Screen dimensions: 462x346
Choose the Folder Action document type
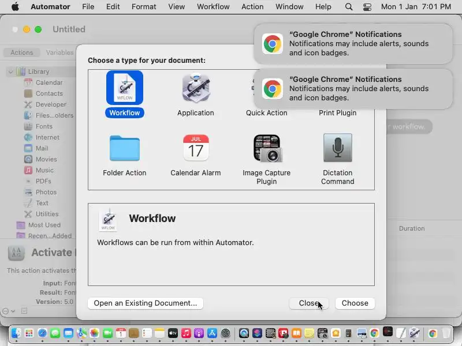(x=125, y=155)
